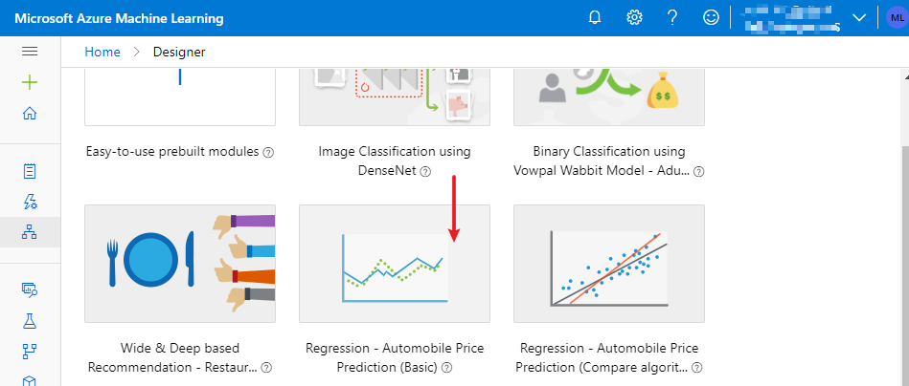
Task: Open Vowpal Wabbit Binary Classification thumbnail
Action: pos(609,96)
